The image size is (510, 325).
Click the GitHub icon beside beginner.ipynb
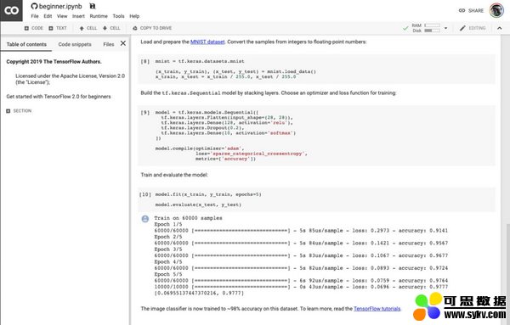[34, 6]
